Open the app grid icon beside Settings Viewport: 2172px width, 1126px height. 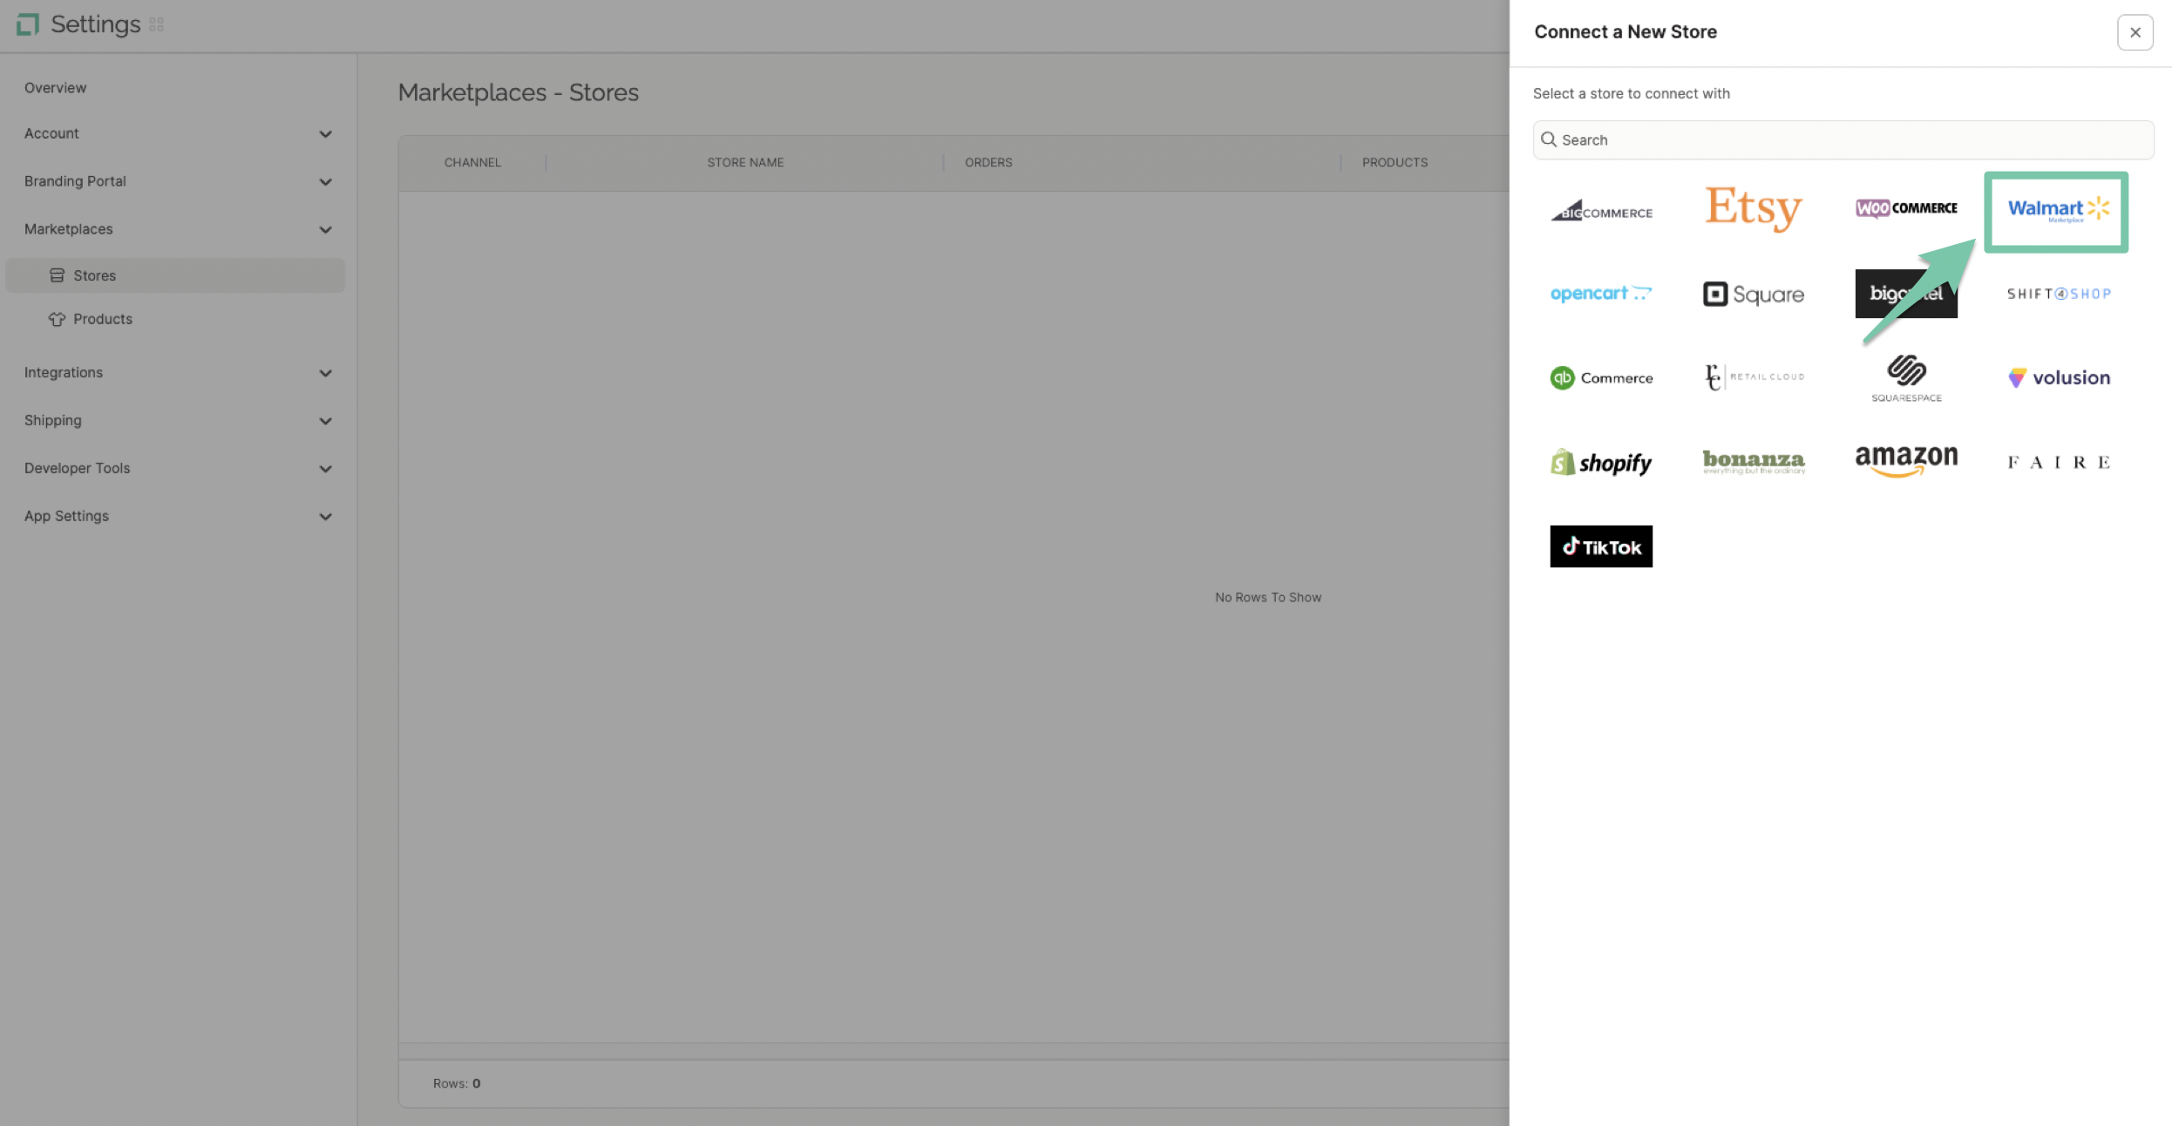157,24
